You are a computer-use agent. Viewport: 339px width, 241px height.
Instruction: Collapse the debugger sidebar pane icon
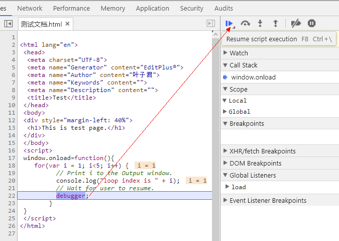(x=211, y=24)
